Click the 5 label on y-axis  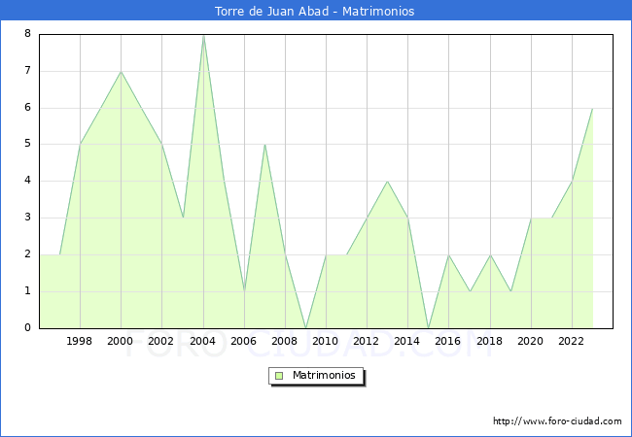27,145
